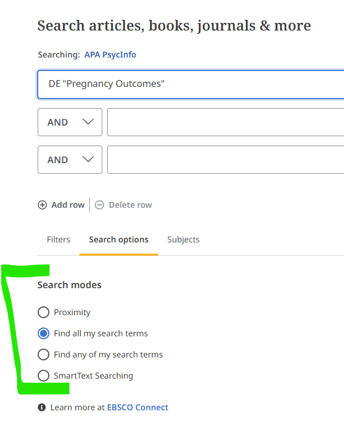Click the chevron in the second AND box

pyautogui.click(x=88, y=159)
